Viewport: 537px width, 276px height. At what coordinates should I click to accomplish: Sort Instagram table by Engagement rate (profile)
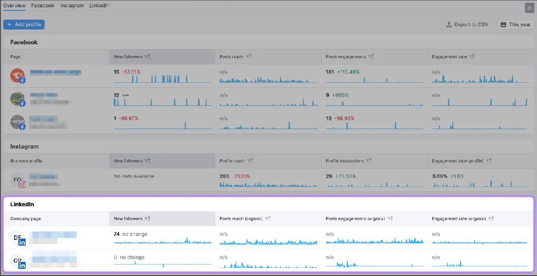490,161
